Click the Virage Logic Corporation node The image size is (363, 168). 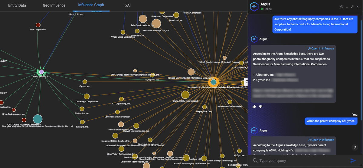[123, 32]
